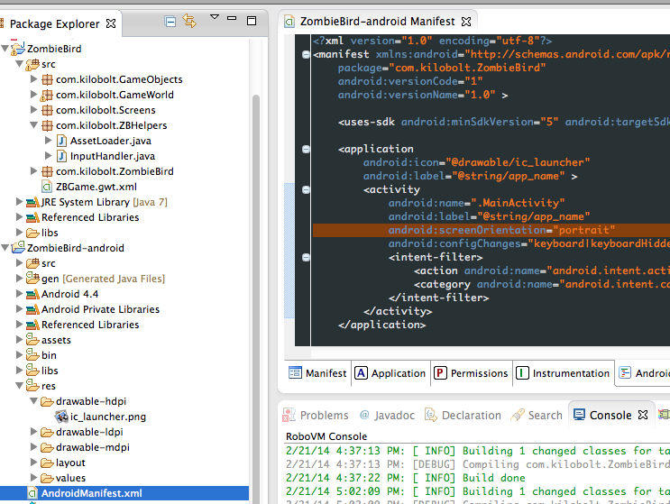Click the com.kilobolt.GameWorld package icon
This screenshot has height=504, width=670.
[47, 95]
